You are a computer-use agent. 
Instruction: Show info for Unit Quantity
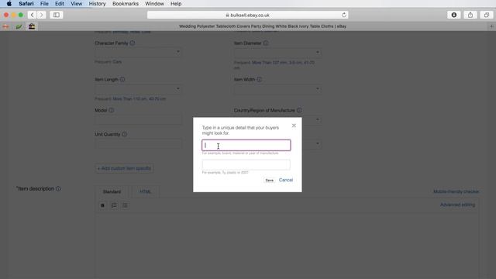point(124,134)
